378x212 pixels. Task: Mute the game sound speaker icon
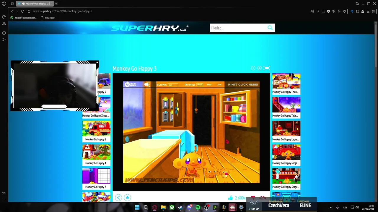point(147,85)
